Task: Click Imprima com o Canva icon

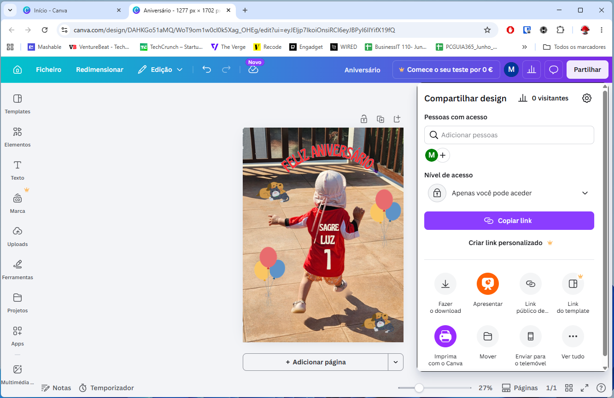Action: (x=445, y=336)
